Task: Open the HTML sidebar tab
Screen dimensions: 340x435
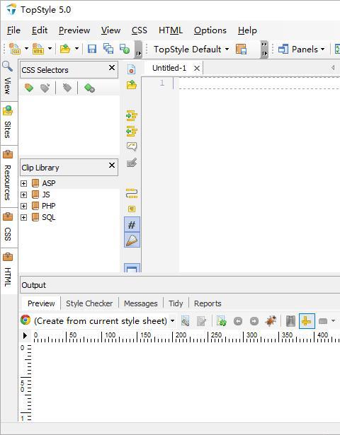Action: 8,271
